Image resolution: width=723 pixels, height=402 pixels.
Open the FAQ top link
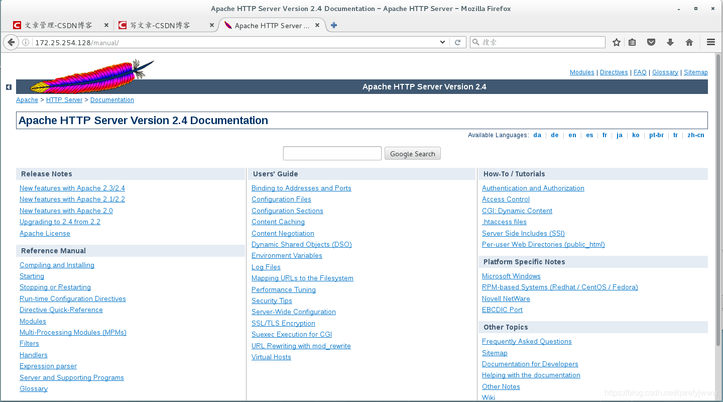(x=640, y=72)
